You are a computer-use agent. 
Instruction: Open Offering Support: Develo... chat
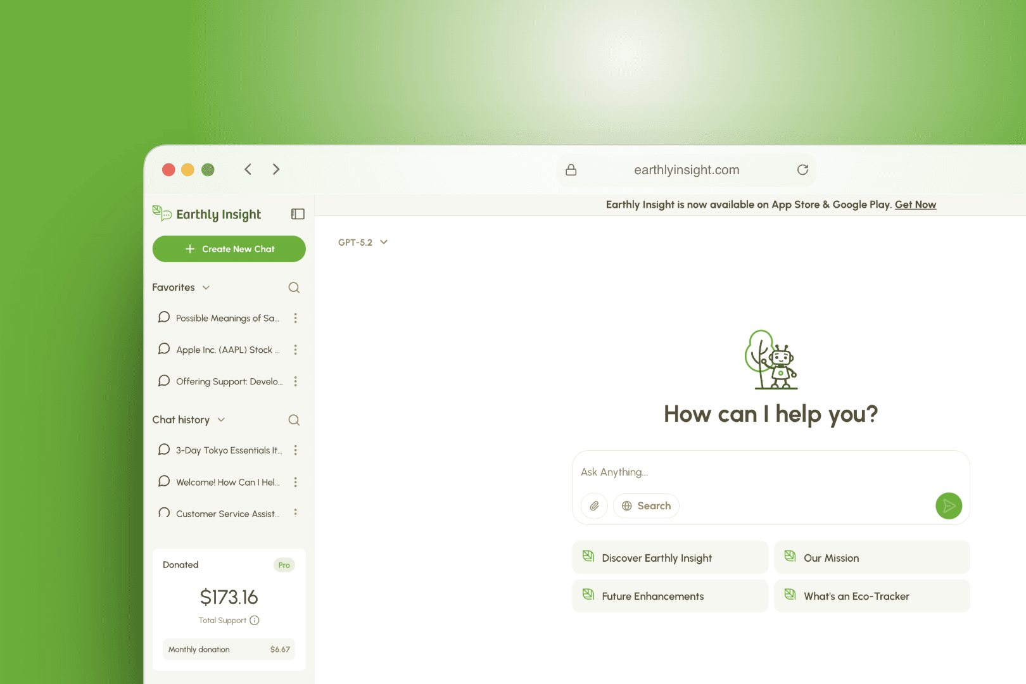pos(220,381)
